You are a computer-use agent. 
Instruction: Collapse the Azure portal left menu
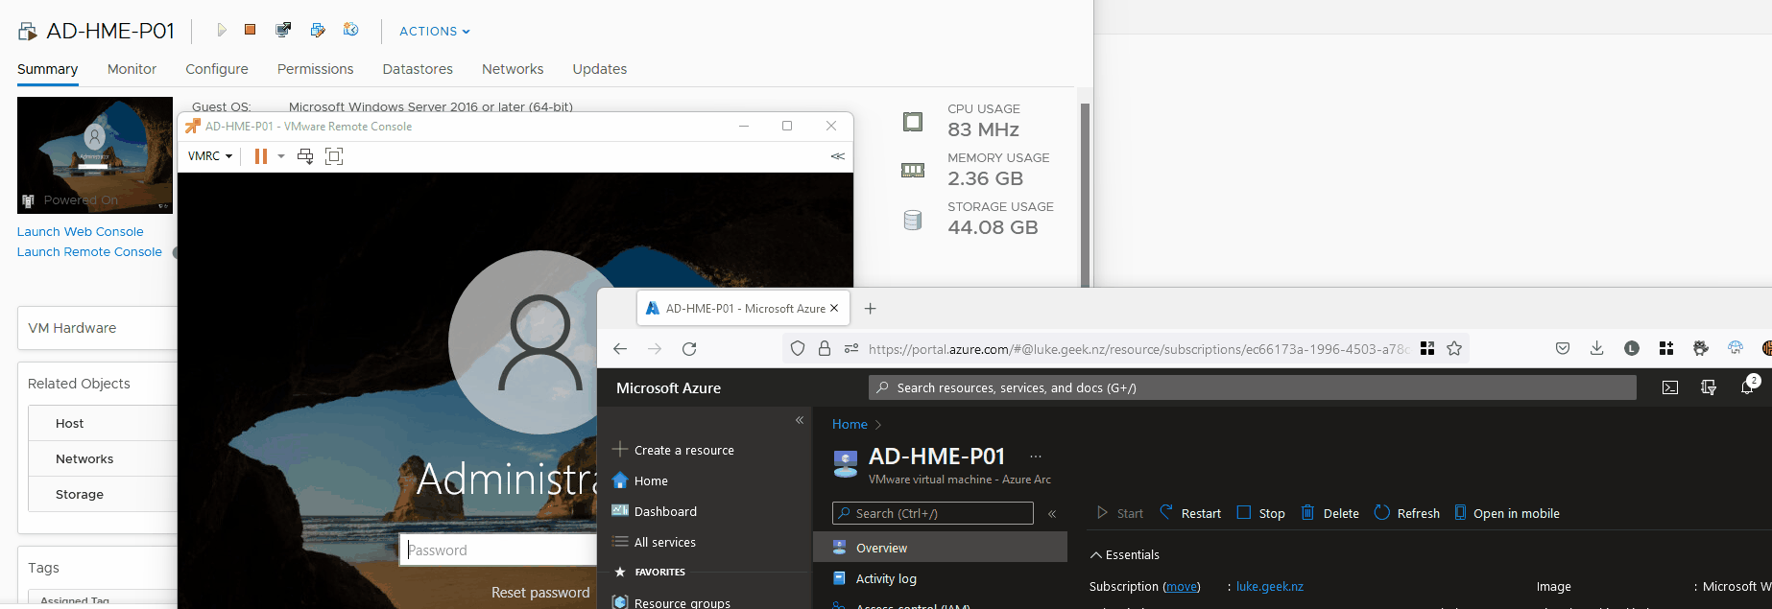[800, 420]
